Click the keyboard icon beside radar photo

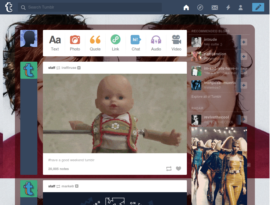(249, 165)
